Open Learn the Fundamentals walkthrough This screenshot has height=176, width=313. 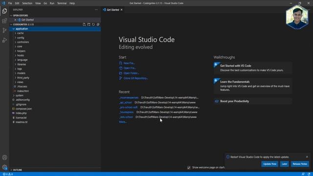[x=253, y=86]
